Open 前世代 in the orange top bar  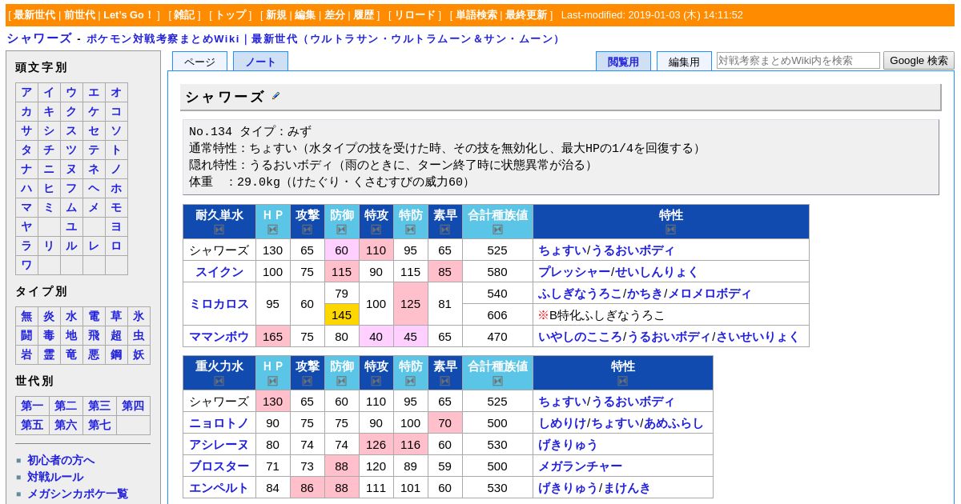tap(80, 15)
